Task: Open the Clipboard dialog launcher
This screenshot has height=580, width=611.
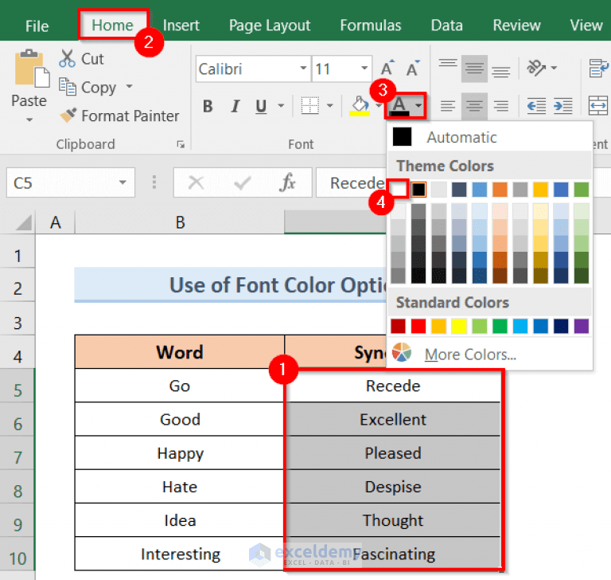Action: coord(181,144)
